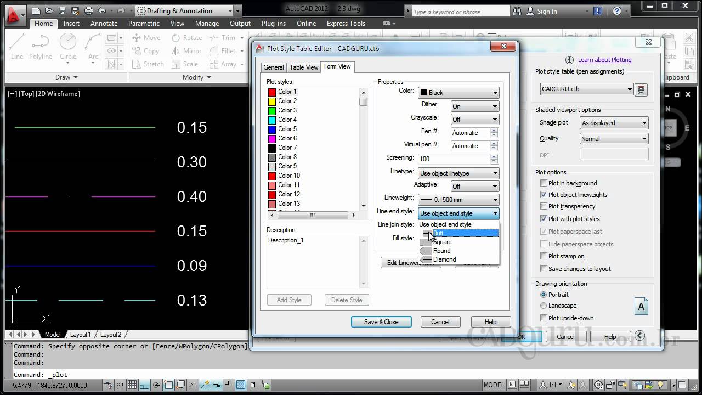The image size is (702, 395).
Task: Open the Annotate ribbon tab
Action: coord(104,24)
